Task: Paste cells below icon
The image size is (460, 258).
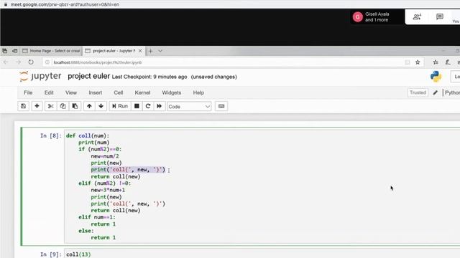Action: click(x=75, y=106)
